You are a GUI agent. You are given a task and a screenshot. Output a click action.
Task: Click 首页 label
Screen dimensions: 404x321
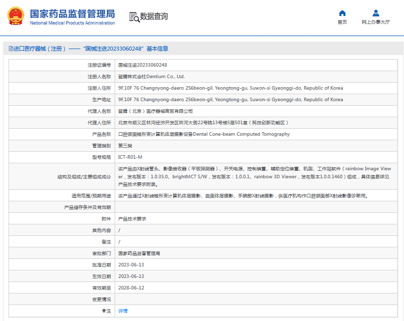342,22
